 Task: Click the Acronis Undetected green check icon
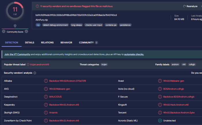tap(160, 121)
